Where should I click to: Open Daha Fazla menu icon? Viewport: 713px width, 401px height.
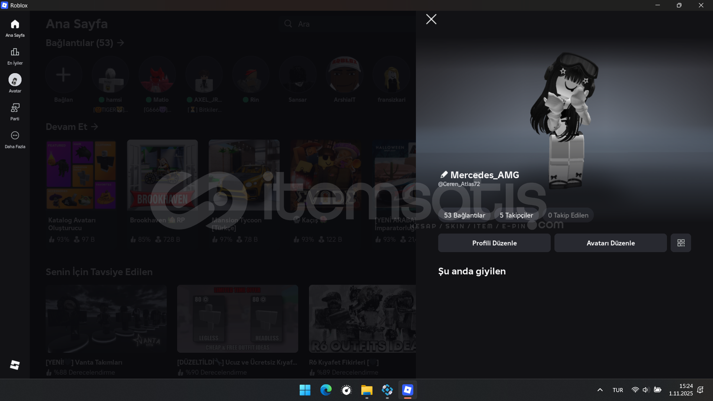15,140
